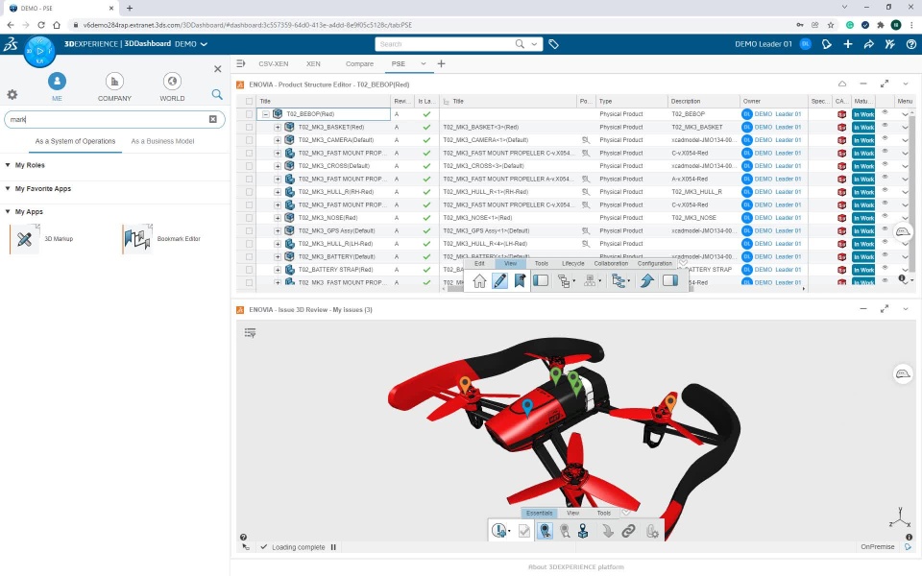Select the WORLD section icon

172,81
